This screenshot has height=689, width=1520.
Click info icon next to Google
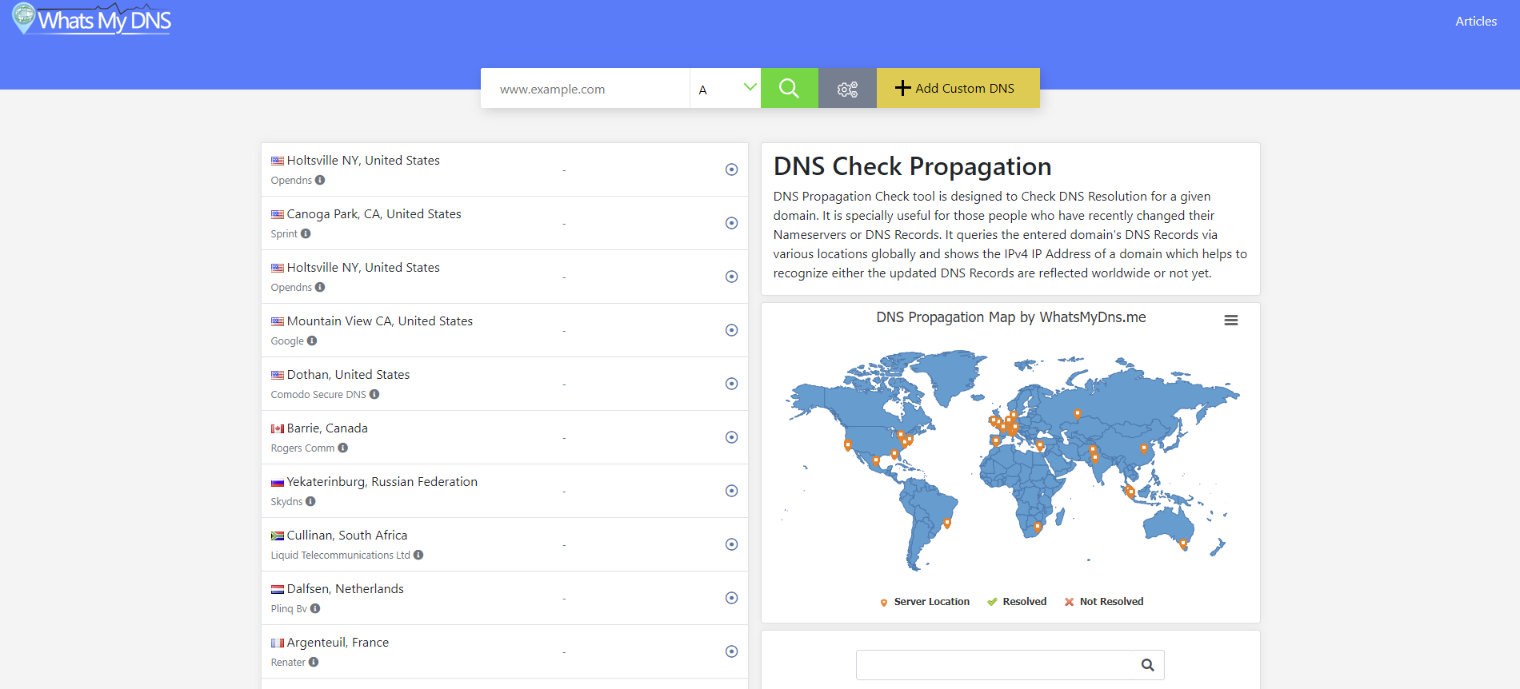click(312, 341)
